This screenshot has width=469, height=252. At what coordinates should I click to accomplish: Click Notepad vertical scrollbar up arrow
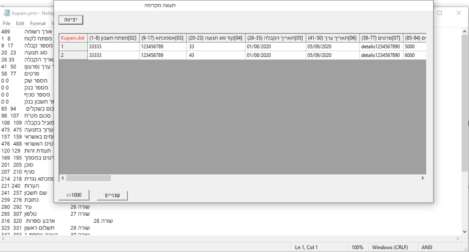tap(464, 32)
